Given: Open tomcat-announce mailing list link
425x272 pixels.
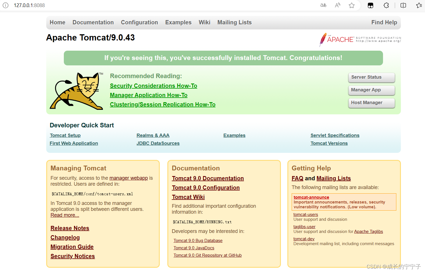Looking at the screenshot, I should tap(311, 197).
